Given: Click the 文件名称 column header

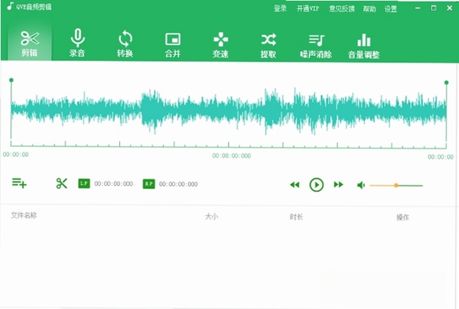Looking at the screenshot, I should click(x=24, y=216).
